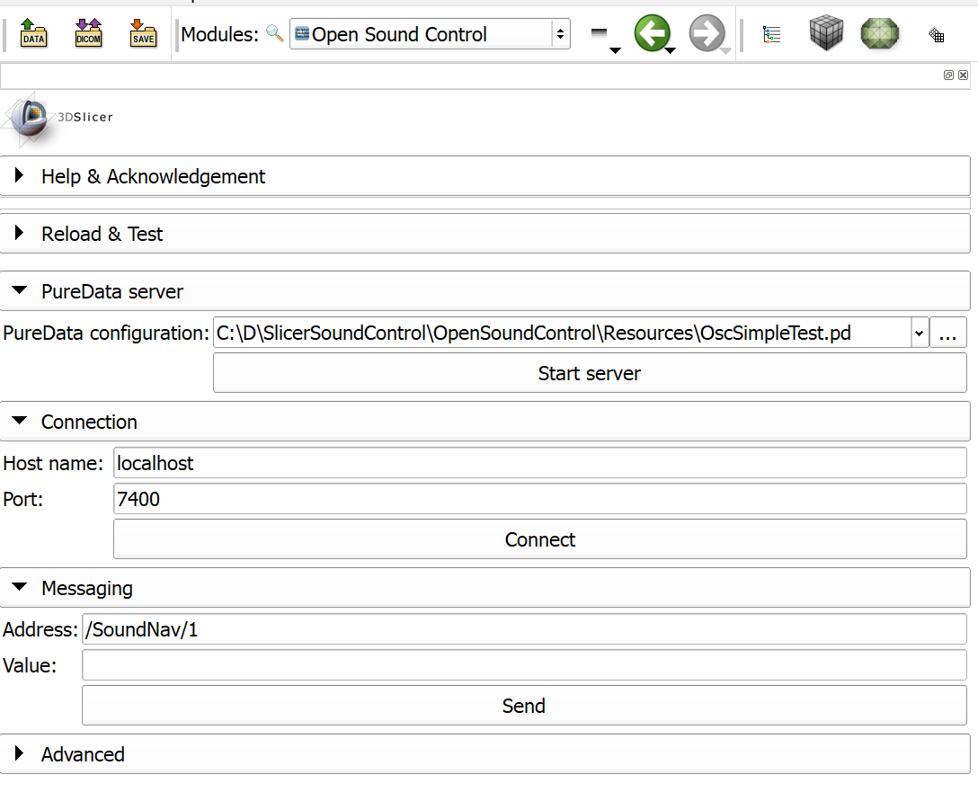
Task: Open PureData configuration path dropdown arrow
Action: 919,334
